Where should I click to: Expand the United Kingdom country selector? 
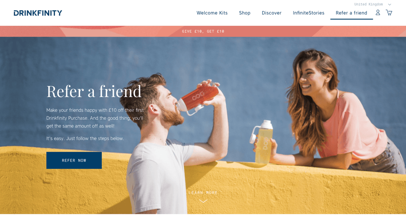[373, 4]
